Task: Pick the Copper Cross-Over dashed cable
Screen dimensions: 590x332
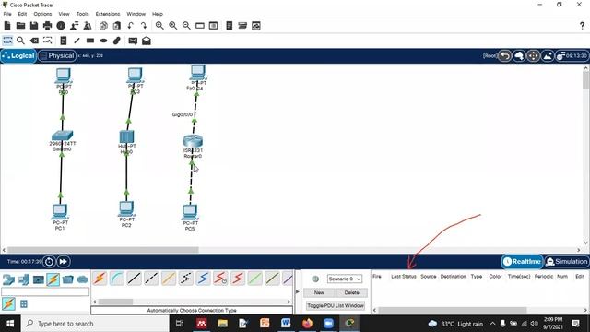Action: click(151, 279)
